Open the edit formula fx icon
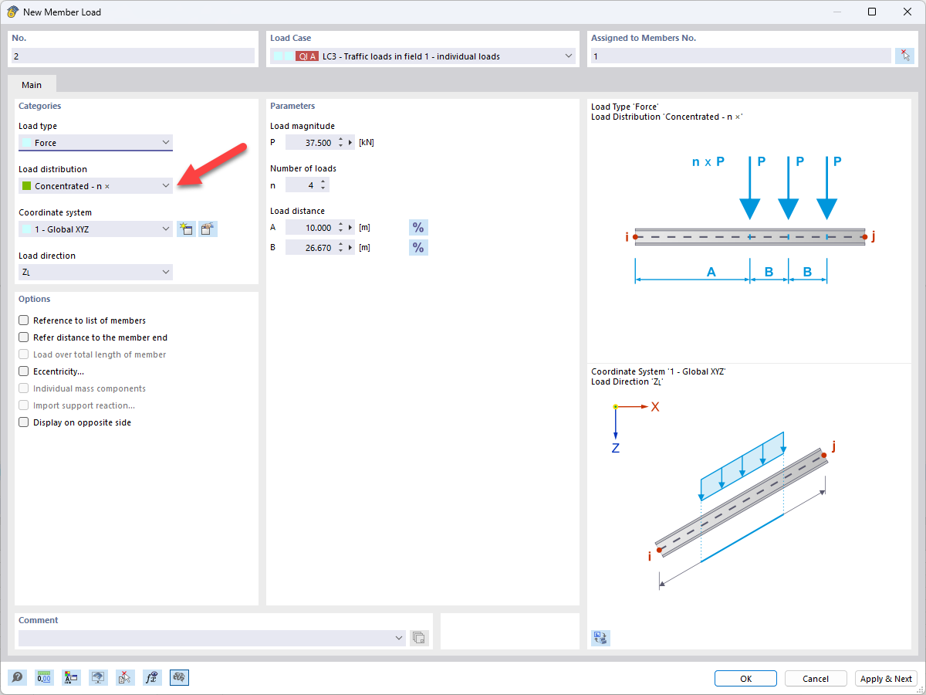Viewport: 926px width, 695px height. tap(152, 677)
